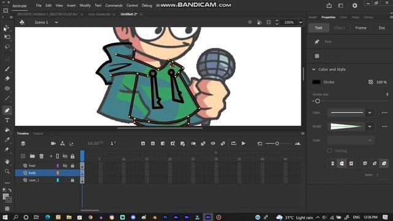The image size is (393, 221).
Task: Switch to the Frame properties tab
Action: (360, 28)
